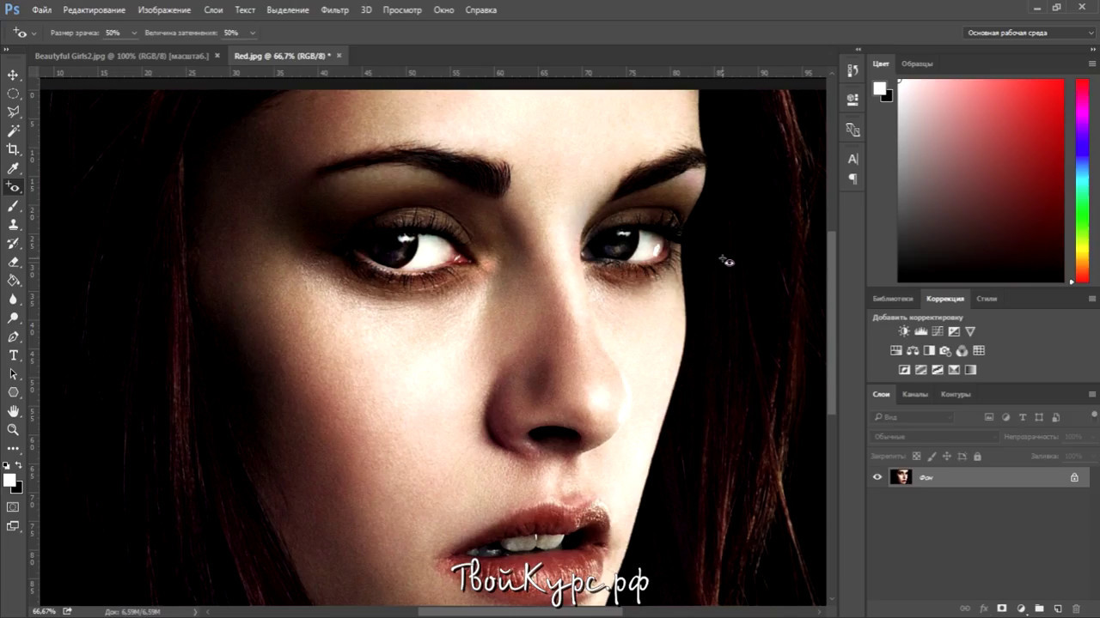Toggle Quick Mask mode in the toolbar

(x=13, y=507)
